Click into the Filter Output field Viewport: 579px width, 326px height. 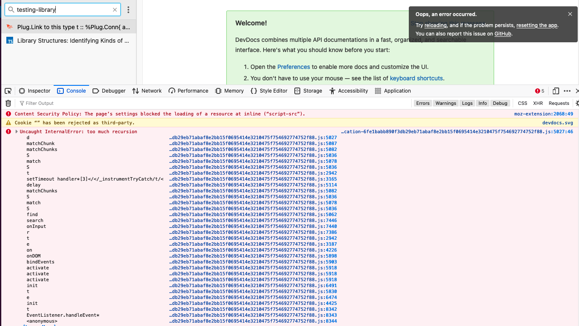(x=40, y=103)
